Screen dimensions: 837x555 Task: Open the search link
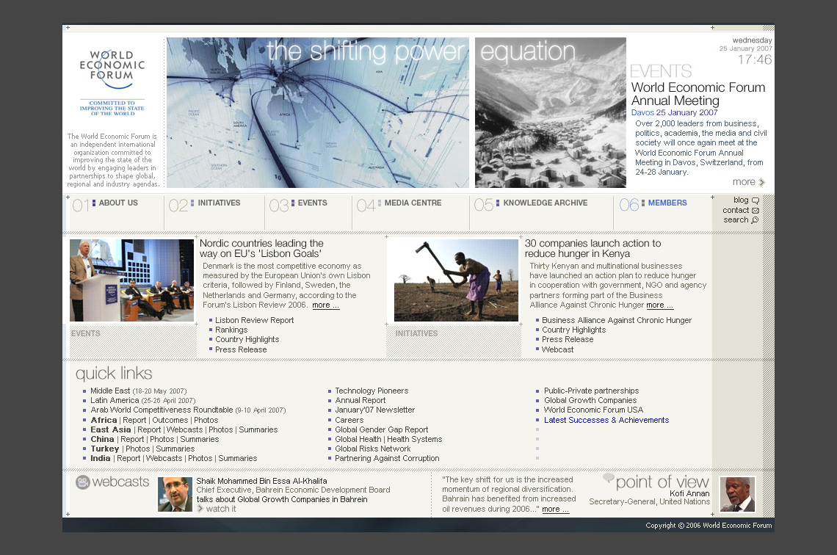coord(736,220)
